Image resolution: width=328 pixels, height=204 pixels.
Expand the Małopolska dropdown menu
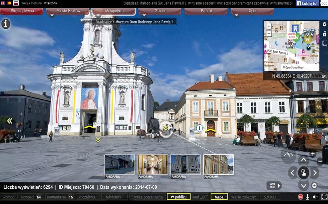point(114,11)
